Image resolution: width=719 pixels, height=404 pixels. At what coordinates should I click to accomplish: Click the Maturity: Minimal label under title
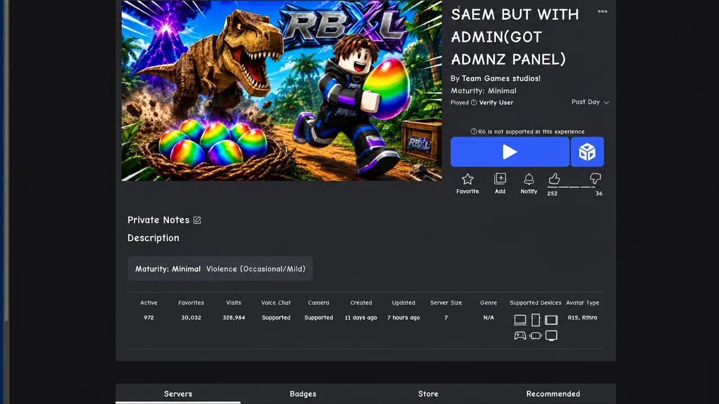(x=484, y=91)
